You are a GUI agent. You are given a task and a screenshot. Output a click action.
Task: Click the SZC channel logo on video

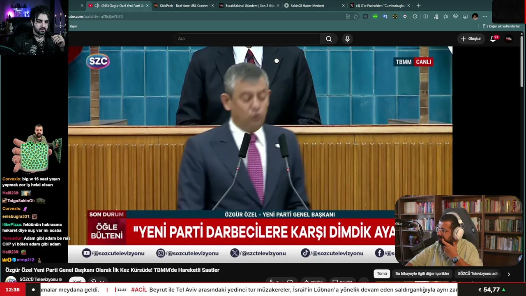tap(98, 61)
